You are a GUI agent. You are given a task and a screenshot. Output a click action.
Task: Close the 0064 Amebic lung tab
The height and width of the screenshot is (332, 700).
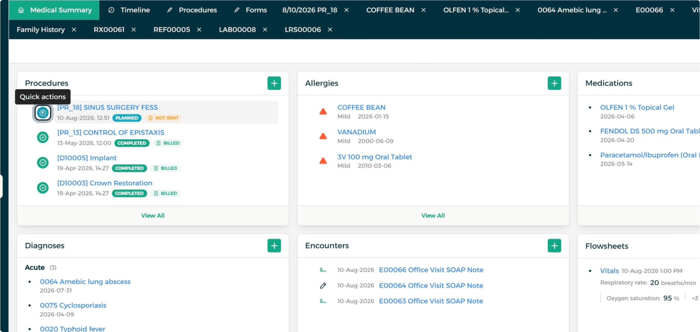tap(616, 10)
